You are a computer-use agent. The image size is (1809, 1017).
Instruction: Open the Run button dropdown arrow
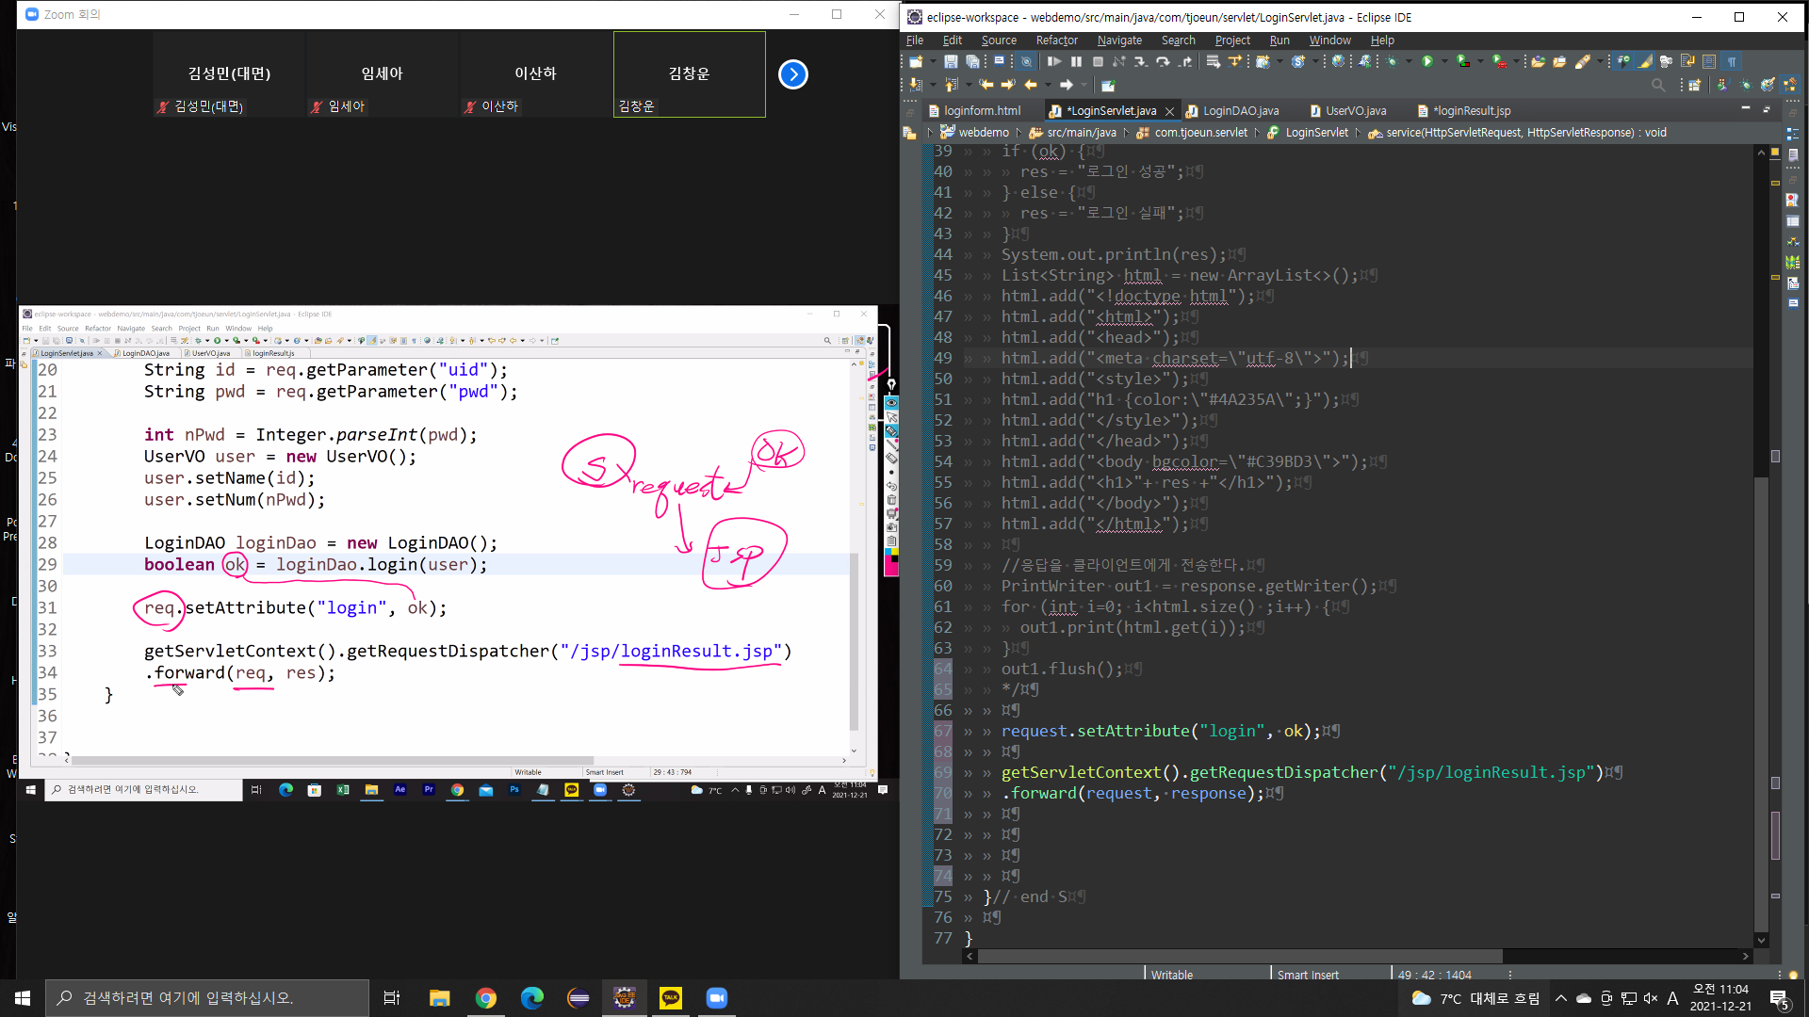coord(1444,61)
